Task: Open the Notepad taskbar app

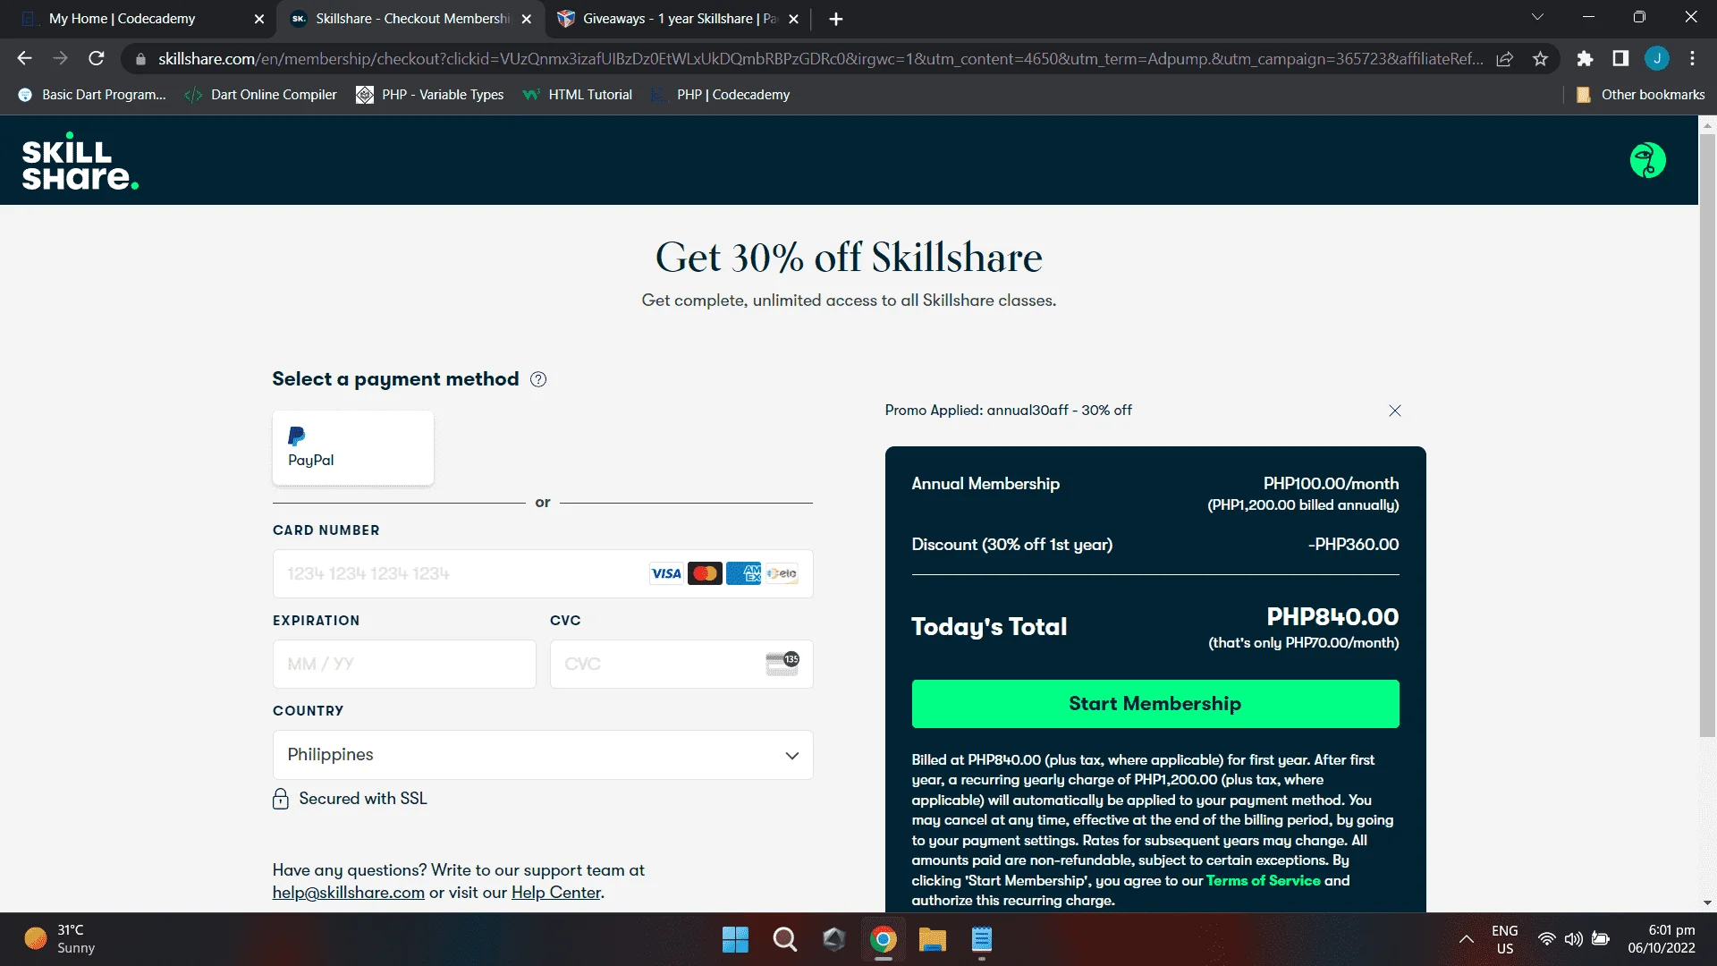Action: click(982, 939)
